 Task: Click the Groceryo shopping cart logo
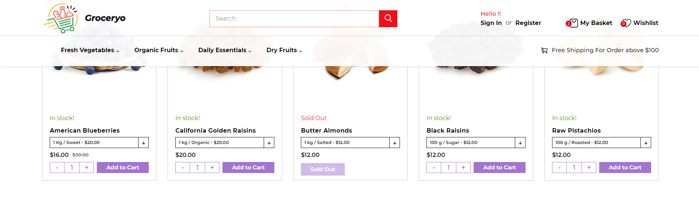(x=61, y=18)
